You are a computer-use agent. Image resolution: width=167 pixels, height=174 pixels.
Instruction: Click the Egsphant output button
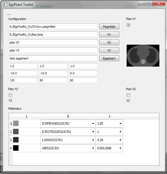109,58
